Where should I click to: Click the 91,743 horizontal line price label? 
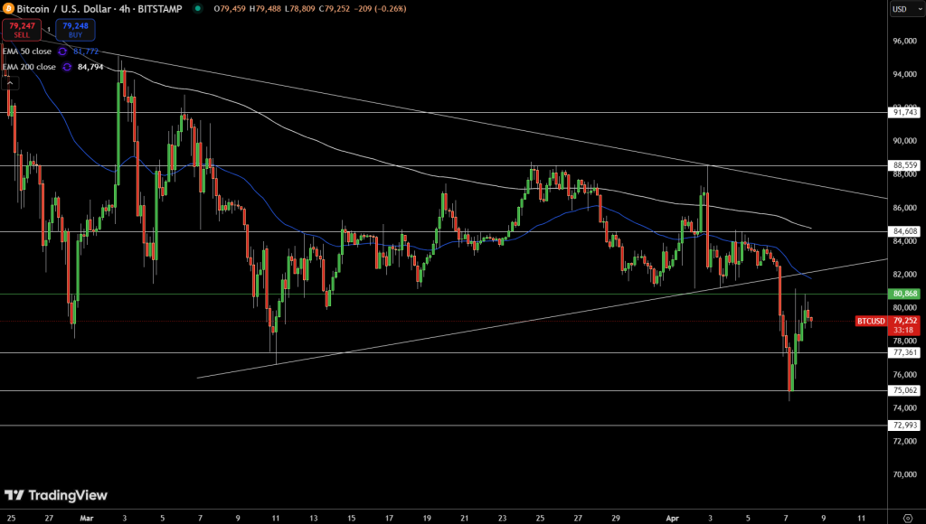(x=905, y=112)
